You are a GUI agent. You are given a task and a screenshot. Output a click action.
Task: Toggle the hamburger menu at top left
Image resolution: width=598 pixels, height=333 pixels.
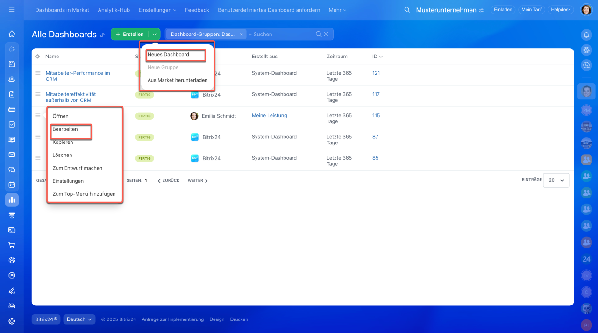pos(12,10)
